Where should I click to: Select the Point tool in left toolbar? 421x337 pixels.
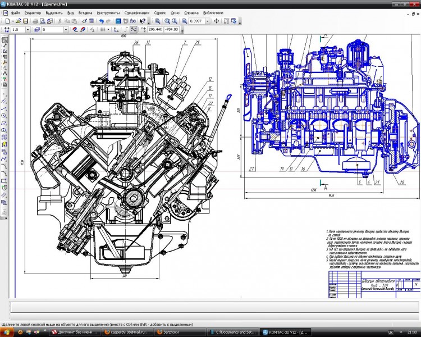pyautogui.click(x=4, y=94)
